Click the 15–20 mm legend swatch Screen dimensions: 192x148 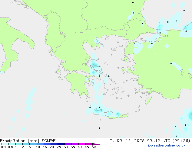47,144
